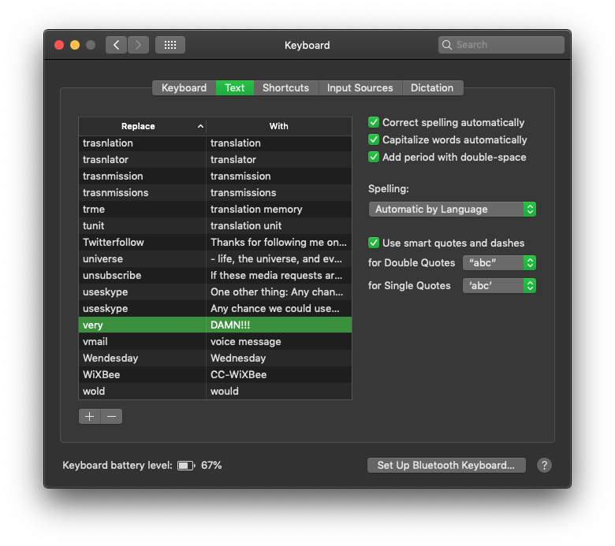This screenshot has width=615, height=546.
Task: Click the search magnifying glass icon
Action: click(x=447, y=45)
